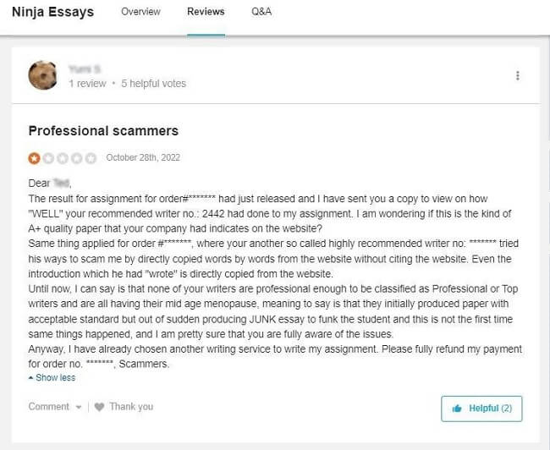This screenshot has width=550, height=450.
Task: Click the caret arrow before Show less
Action: pyautogui.click(x=30, y=378)
